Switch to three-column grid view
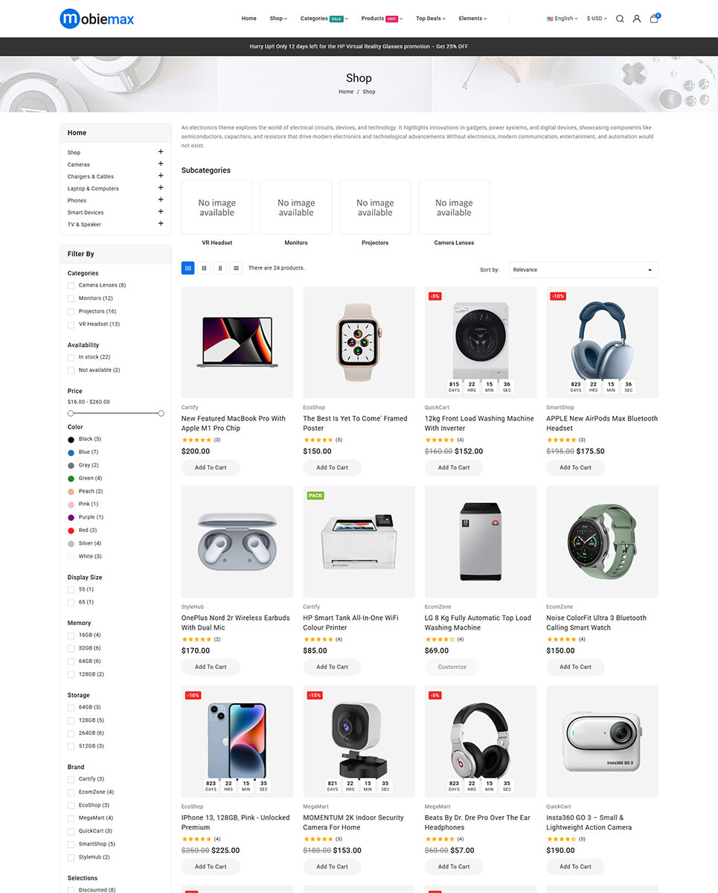 (x=205, y=268)
